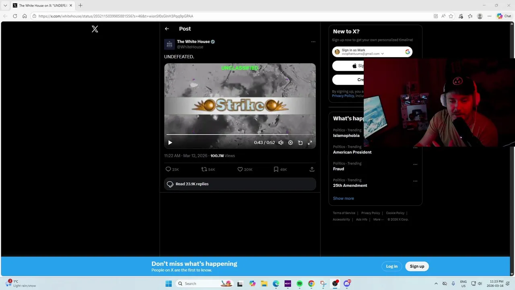Open the American President trending topic
This screenshot has height=290, width=515.
352,152
